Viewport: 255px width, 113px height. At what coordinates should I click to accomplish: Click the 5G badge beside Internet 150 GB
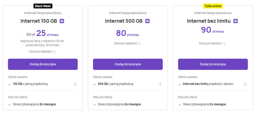pyautogui.click(x=62, y=21)
